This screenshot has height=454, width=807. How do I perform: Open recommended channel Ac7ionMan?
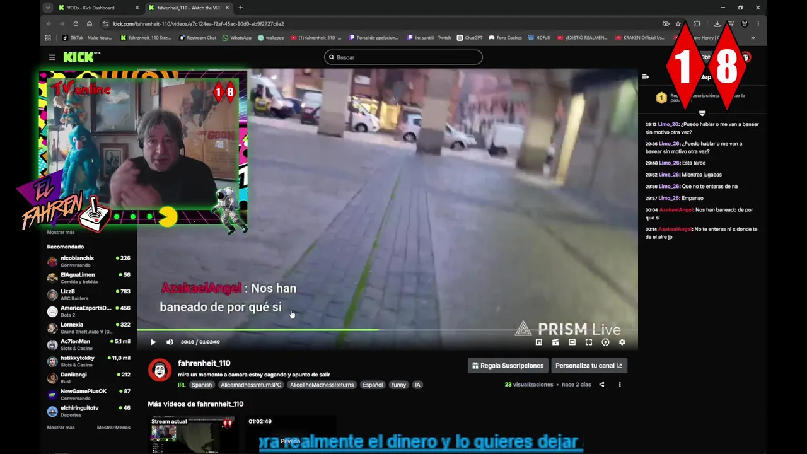point(88,344)
